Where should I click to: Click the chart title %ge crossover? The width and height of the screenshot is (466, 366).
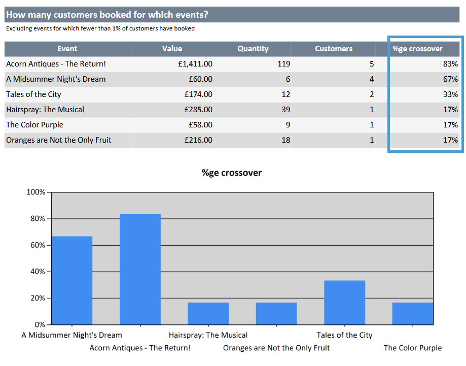click(232, 173)
